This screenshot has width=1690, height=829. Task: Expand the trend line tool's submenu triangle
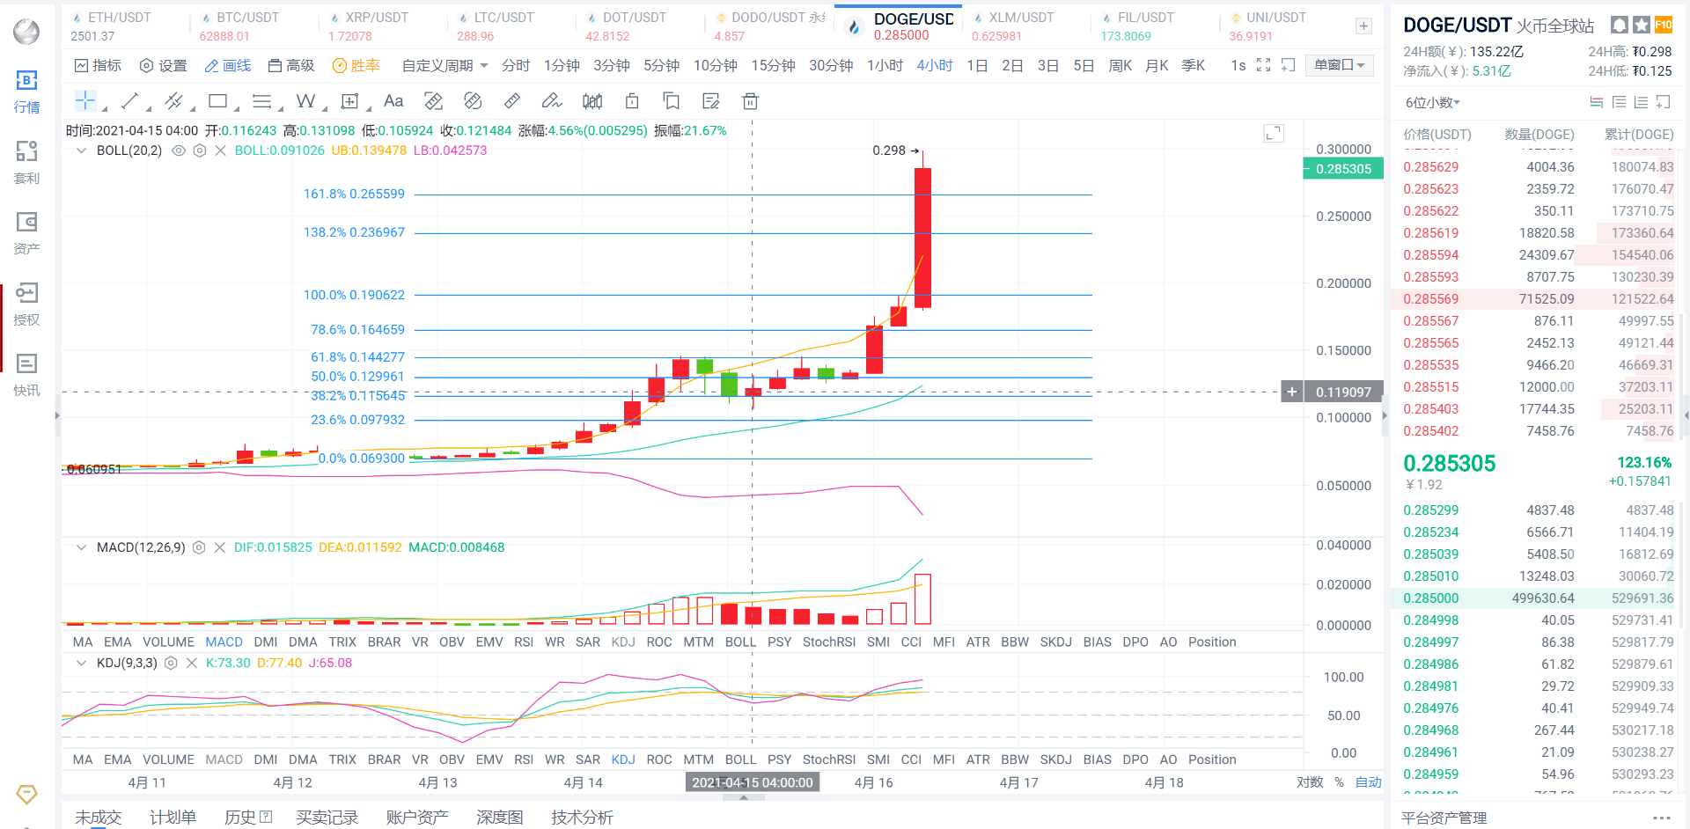149,109
